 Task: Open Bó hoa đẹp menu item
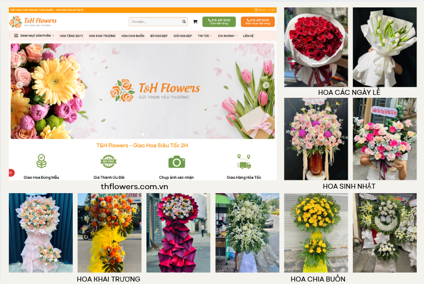(159, 36)
